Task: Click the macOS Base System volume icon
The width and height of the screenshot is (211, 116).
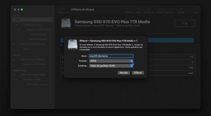Action: click(x=23, y=84)
